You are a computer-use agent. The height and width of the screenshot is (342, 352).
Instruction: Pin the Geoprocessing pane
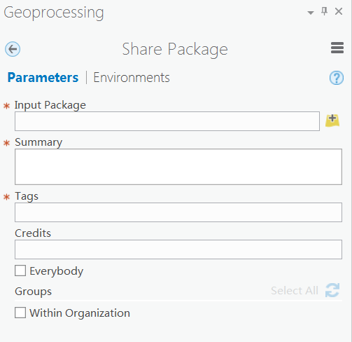(324, 11)
